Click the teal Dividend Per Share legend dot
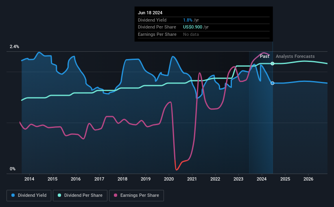The width and height of the screenshot is (334, 207). tap(59, 195)
